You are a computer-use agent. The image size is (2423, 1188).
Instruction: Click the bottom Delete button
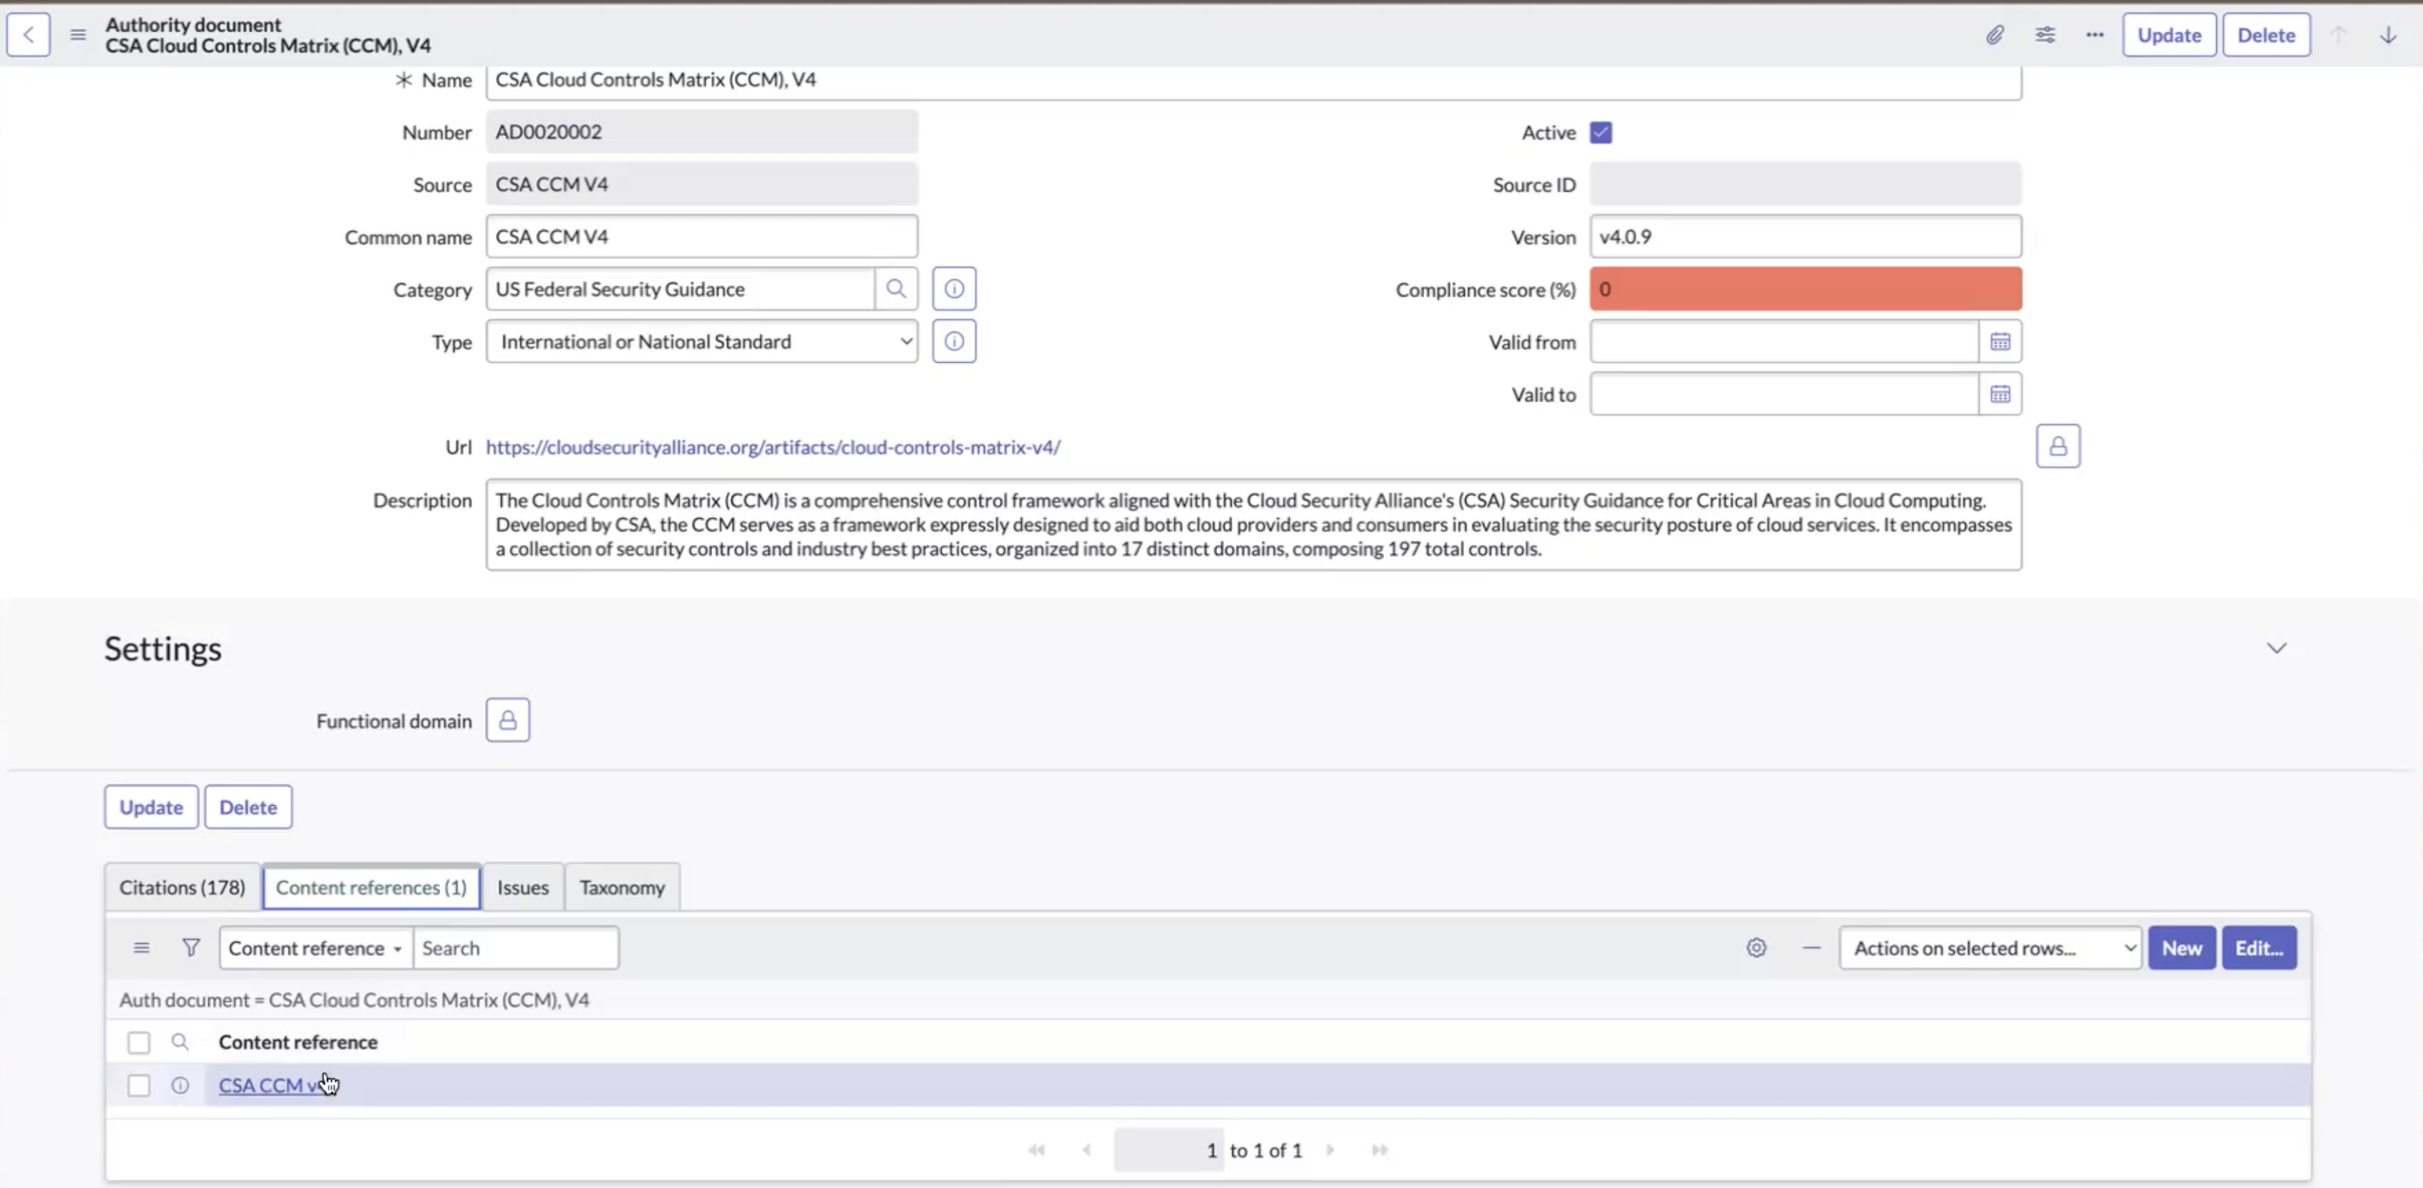(x=248, y=807)
